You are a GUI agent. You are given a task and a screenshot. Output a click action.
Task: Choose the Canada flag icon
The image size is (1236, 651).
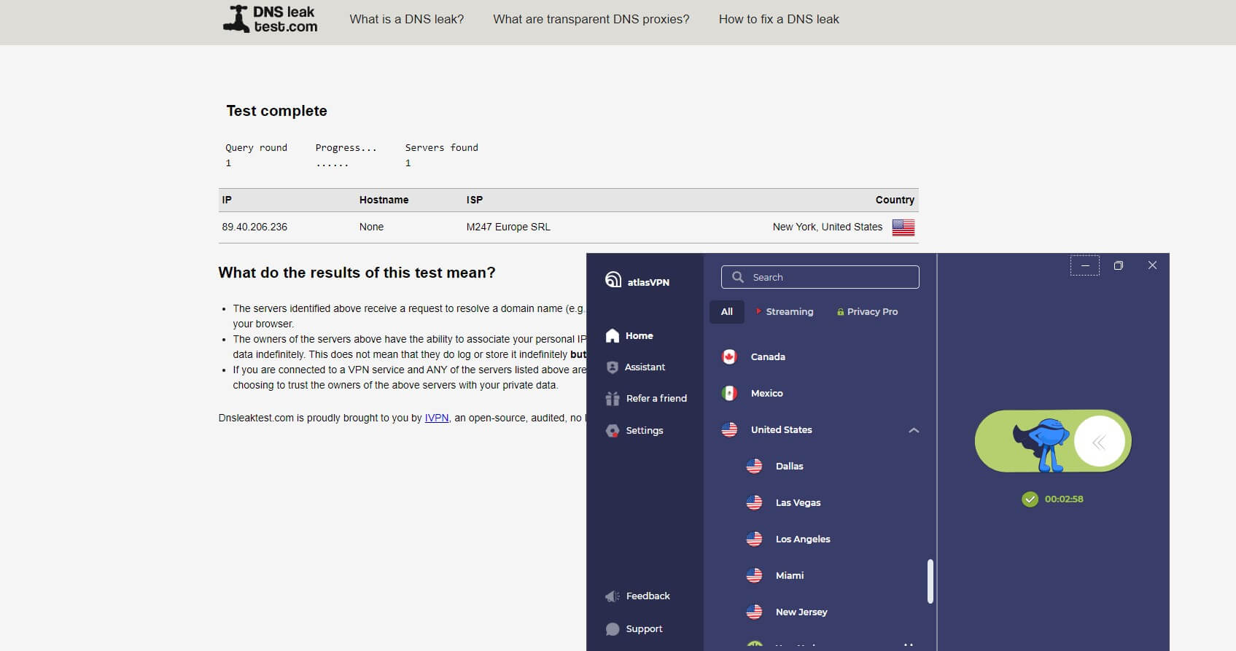(x=729, y=356)
